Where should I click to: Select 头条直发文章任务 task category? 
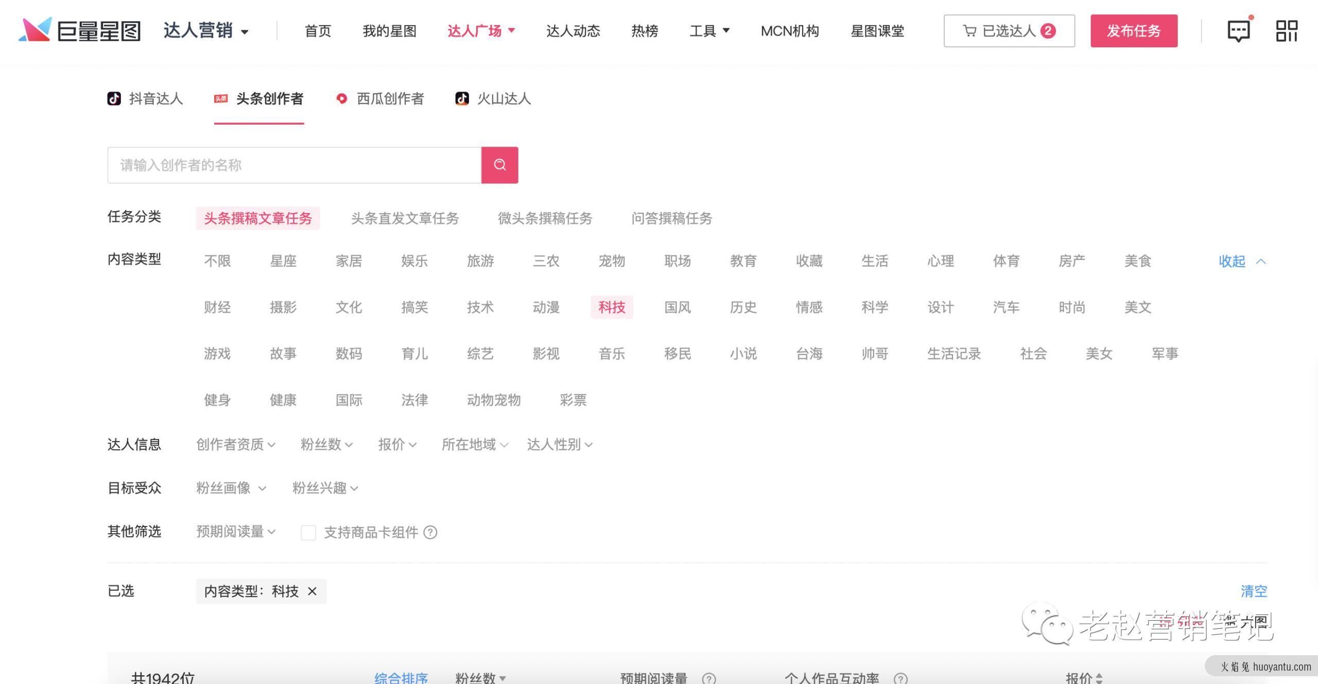point(405,218)
